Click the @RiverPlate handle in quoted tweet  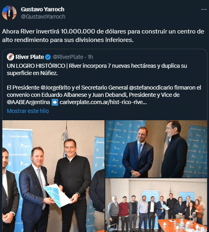click(68, 57)
